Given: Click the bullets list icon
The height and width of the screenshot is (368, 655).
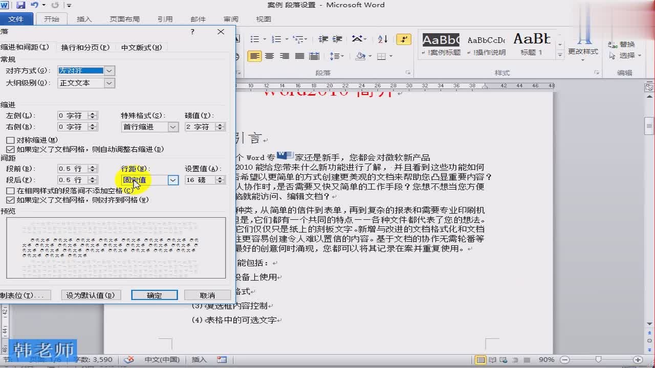Looking at the screenshot, I should pos(255,39).
